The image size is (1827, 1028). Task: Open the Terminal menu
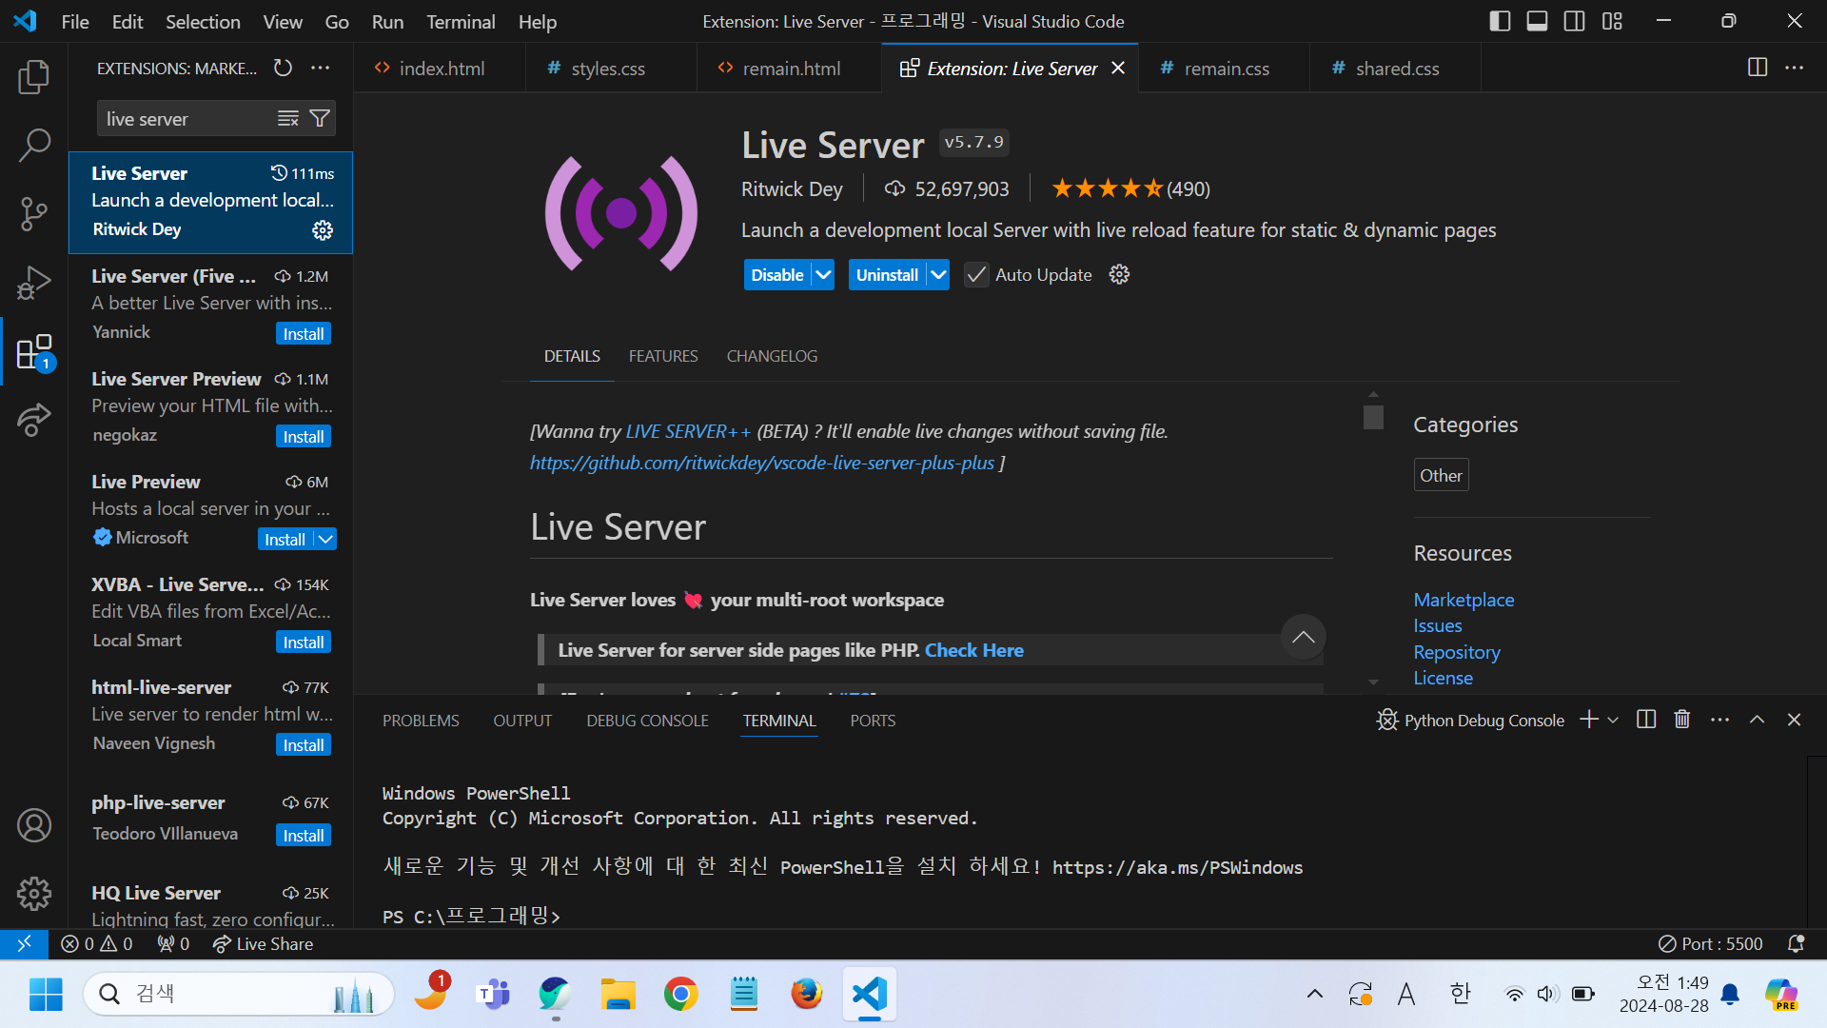pos(461,21)
